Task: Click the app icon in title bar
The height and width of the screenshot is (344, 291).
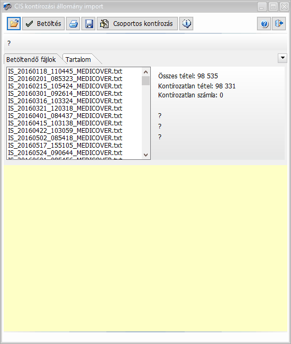Action: click(7, 6)
